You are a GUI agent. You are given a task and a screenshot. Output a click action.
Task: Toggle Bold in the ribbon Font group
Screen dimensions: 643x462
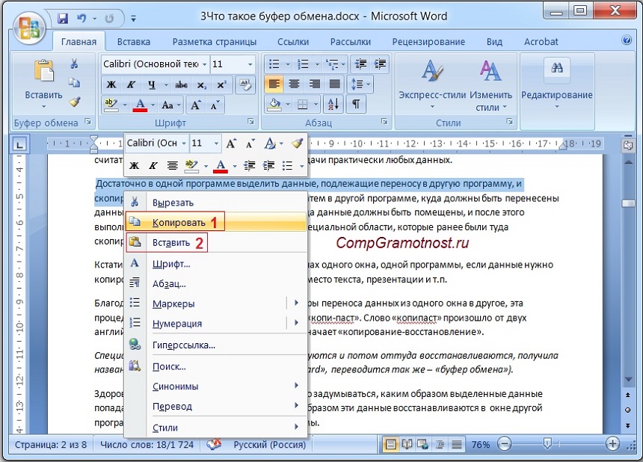pyautogui.click(x=111, y=85)
